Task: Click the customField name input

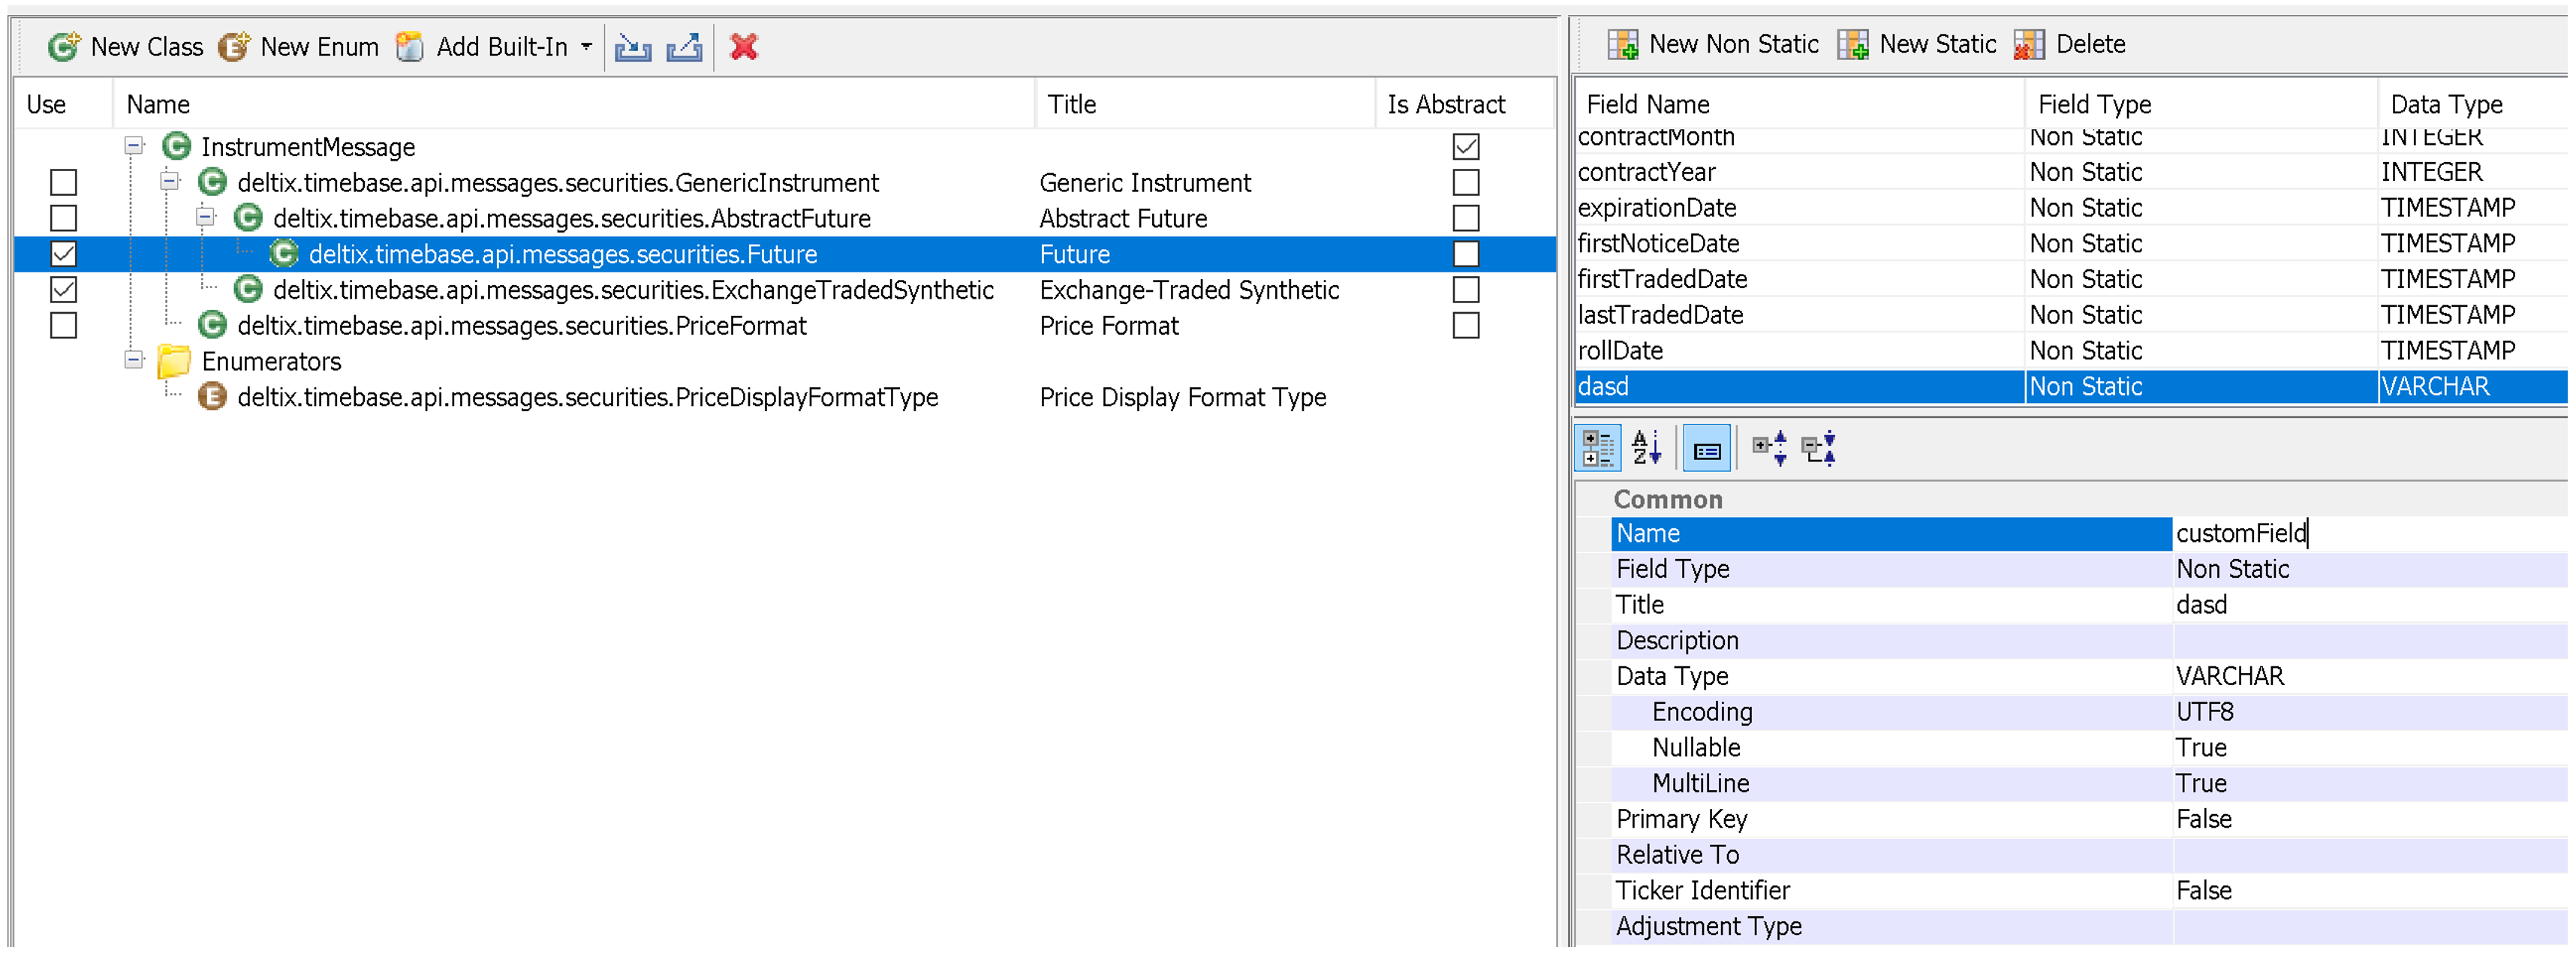Action: (x=2369, y=534)
